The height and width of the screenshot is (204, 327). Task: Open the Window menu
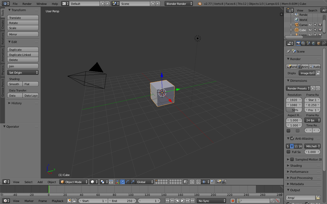click(x=41, y=4)
